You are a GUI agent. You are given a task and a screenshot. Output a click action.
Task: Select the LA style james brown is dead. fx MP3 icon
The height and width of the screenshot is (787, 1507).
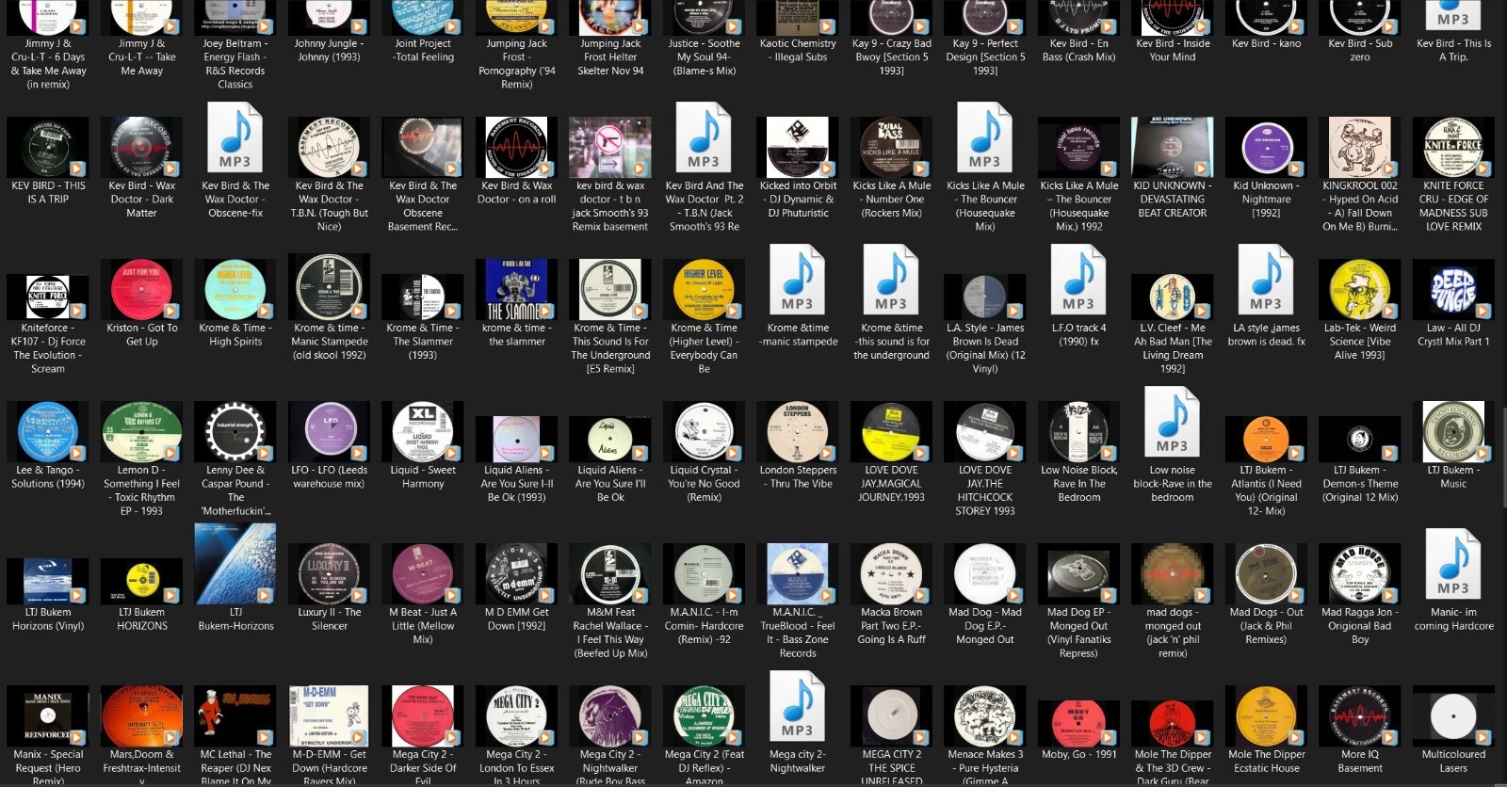tap(1266, 281)
